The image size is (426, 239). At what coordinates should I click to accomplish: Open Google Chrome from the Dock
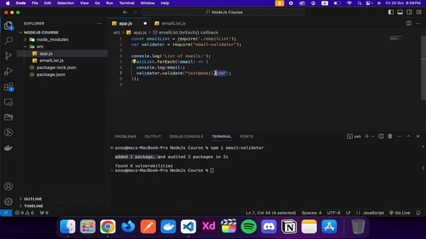[x=108, y=226]
